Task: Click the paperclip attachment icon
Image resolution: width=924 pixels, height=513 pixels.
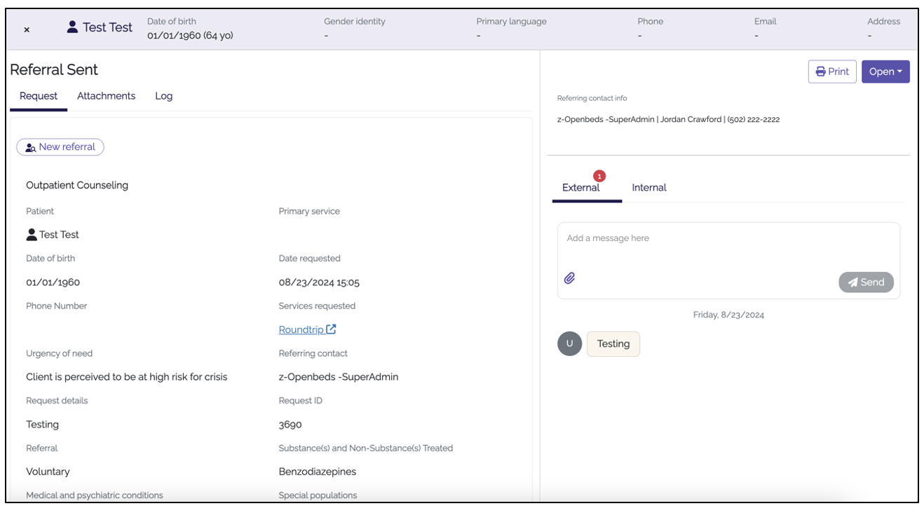Action: point(570,278)
